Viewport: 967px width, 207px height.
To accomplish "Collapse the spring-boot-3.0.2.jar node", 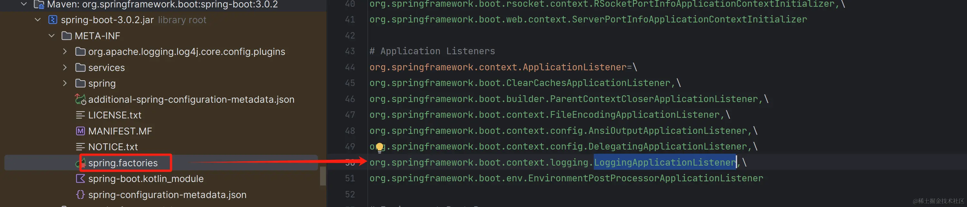I will 38,20.
